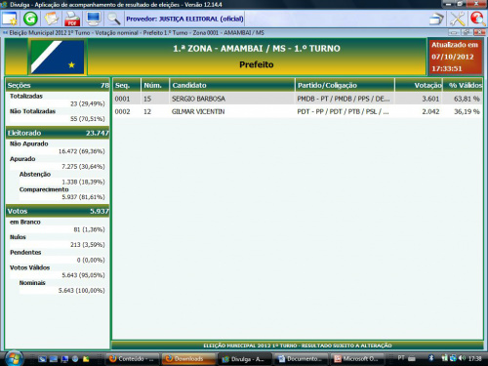Screen dimensions: 488x366
Task: Switch to Divulga taskbar button
Action: click(244, 359)
